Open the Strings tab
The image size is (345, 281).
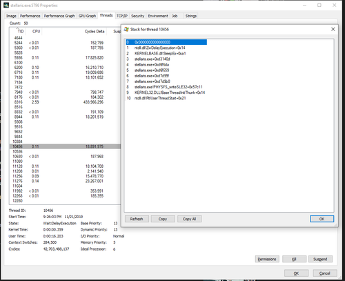click(191, 16)
